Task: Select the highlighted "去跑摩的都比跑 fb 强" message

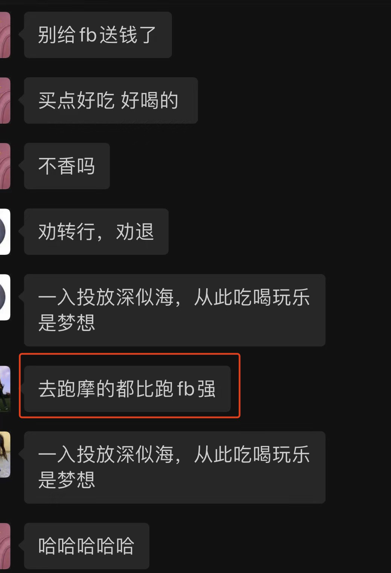Action: coord(127,389)
